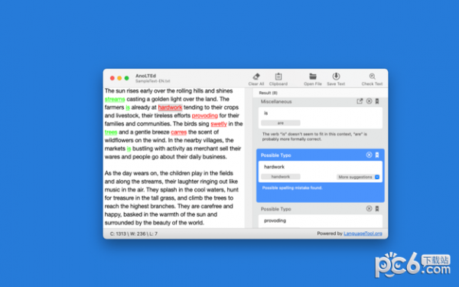Image resolution: width=459 pixels, height=287 pixels.
Task: Select the highlighted Possible Typo hardwork card
Action: 321,175
